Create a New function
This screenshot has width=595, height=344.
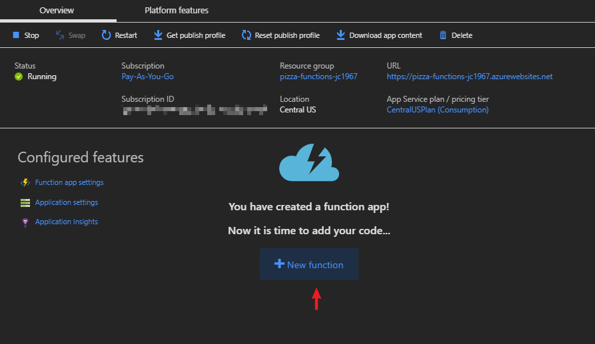coord(309,264)
